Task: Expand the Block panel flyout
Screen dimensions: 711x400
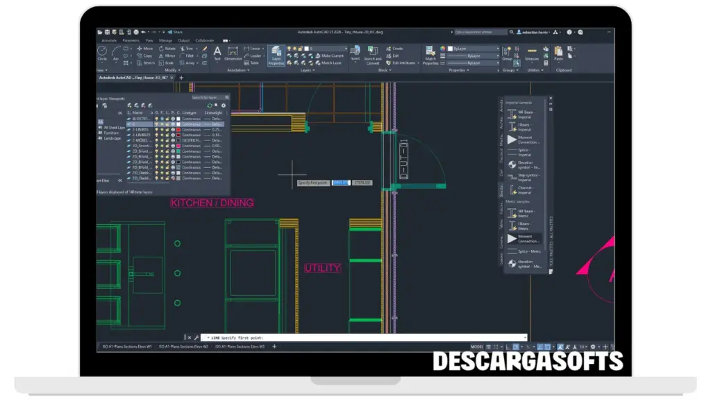Action: (x=385, y=70)
